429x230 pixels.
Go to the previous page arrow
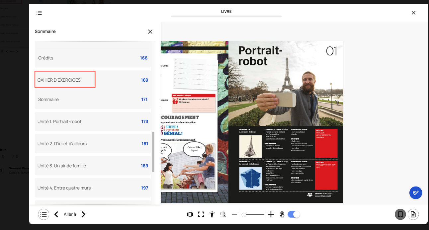56,214
